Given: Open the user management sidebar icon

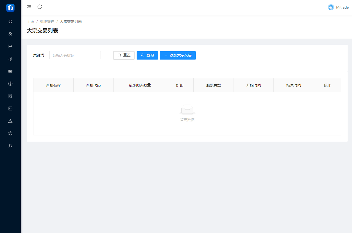Looking at the screenshot, I should [x=10, y=34].
